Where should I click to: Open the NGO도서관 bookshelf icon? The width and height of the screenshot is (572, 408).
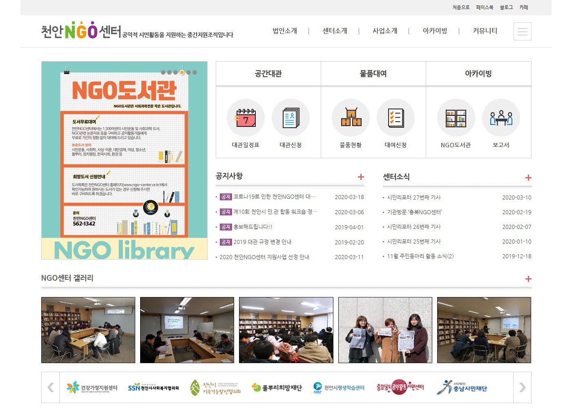(456, 118)
